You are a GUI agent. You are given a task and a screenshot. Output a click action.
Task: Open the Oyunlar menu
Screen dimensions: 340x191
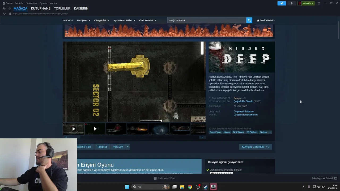(x=43, y=3)
